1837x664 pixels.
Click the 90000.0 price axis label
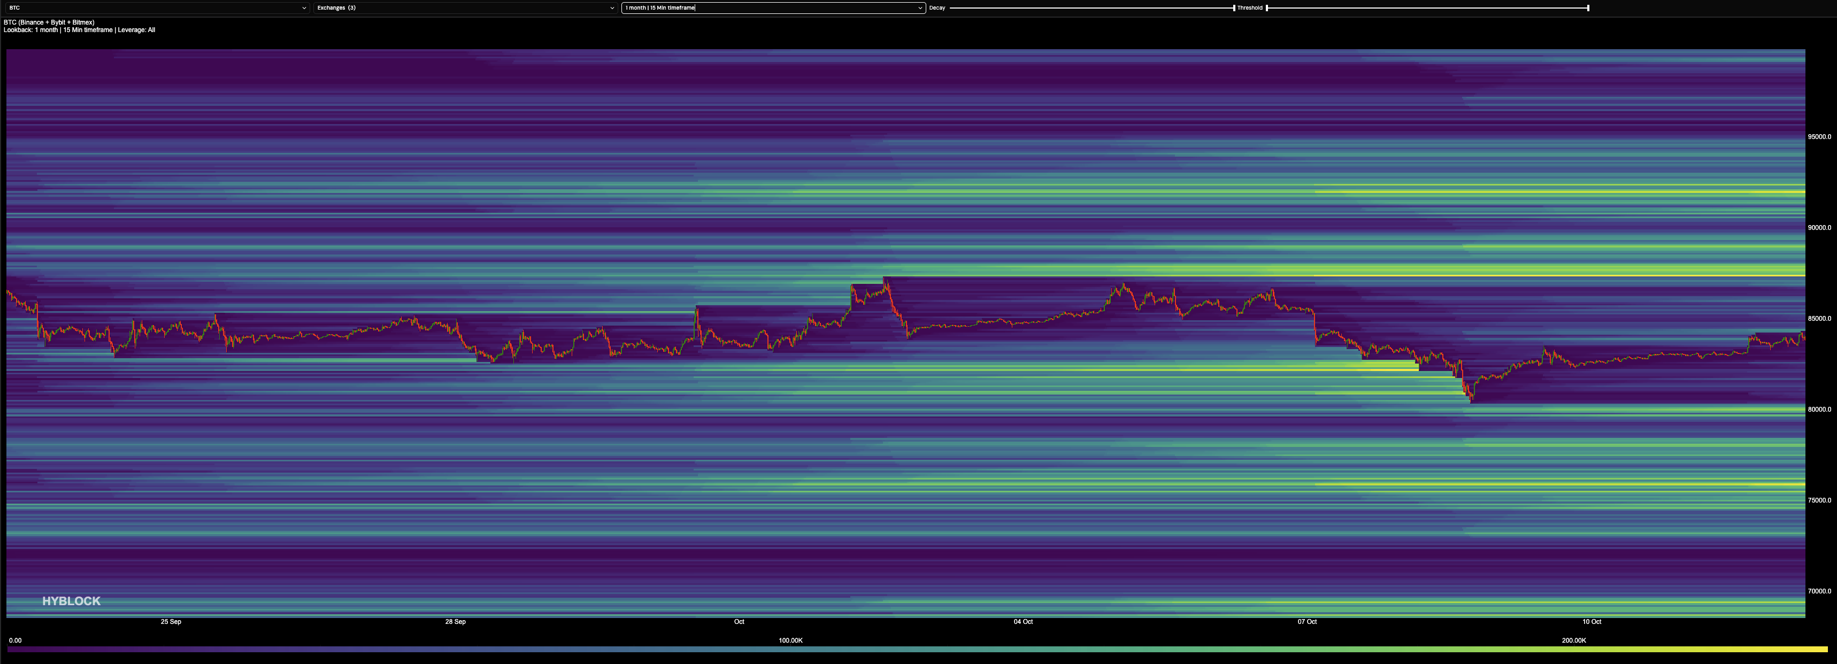tap(1819, 228)
